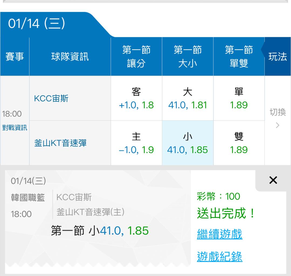Click the 第一節 大小 column header

tap(188, 56)
